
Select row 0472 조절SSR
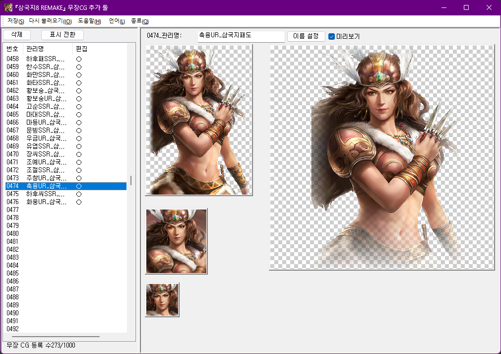click(66, 170)
